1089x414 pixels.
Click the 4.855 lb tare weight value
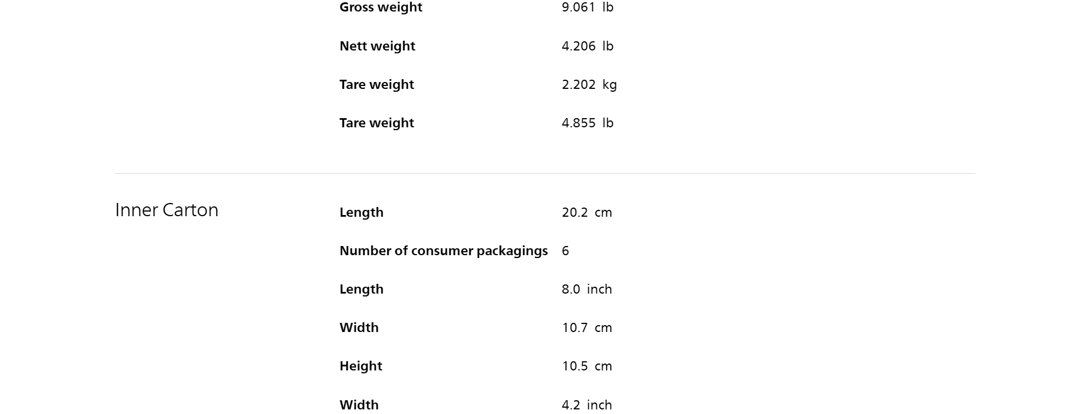587,123
